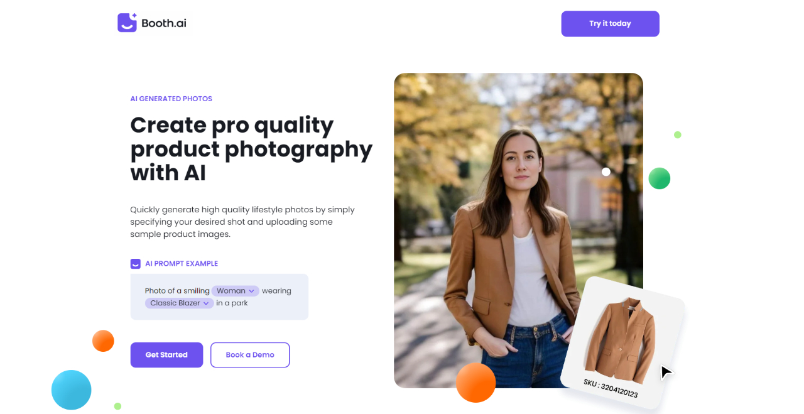Open the Classic Blazer dropdown in the prompt
This screenshot has width=804, height=414.
click(179, 303)
